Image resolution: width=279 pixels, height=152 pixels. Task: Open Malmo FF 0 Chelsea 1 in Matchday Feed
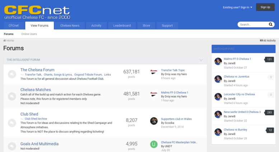coord(237,59)
